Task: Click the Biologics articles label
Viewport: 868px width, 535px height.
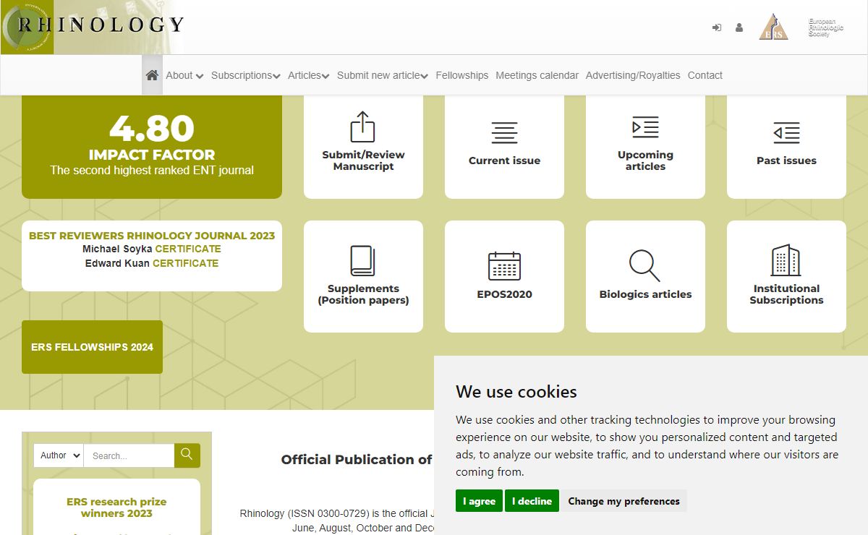Action: [645, 294]
